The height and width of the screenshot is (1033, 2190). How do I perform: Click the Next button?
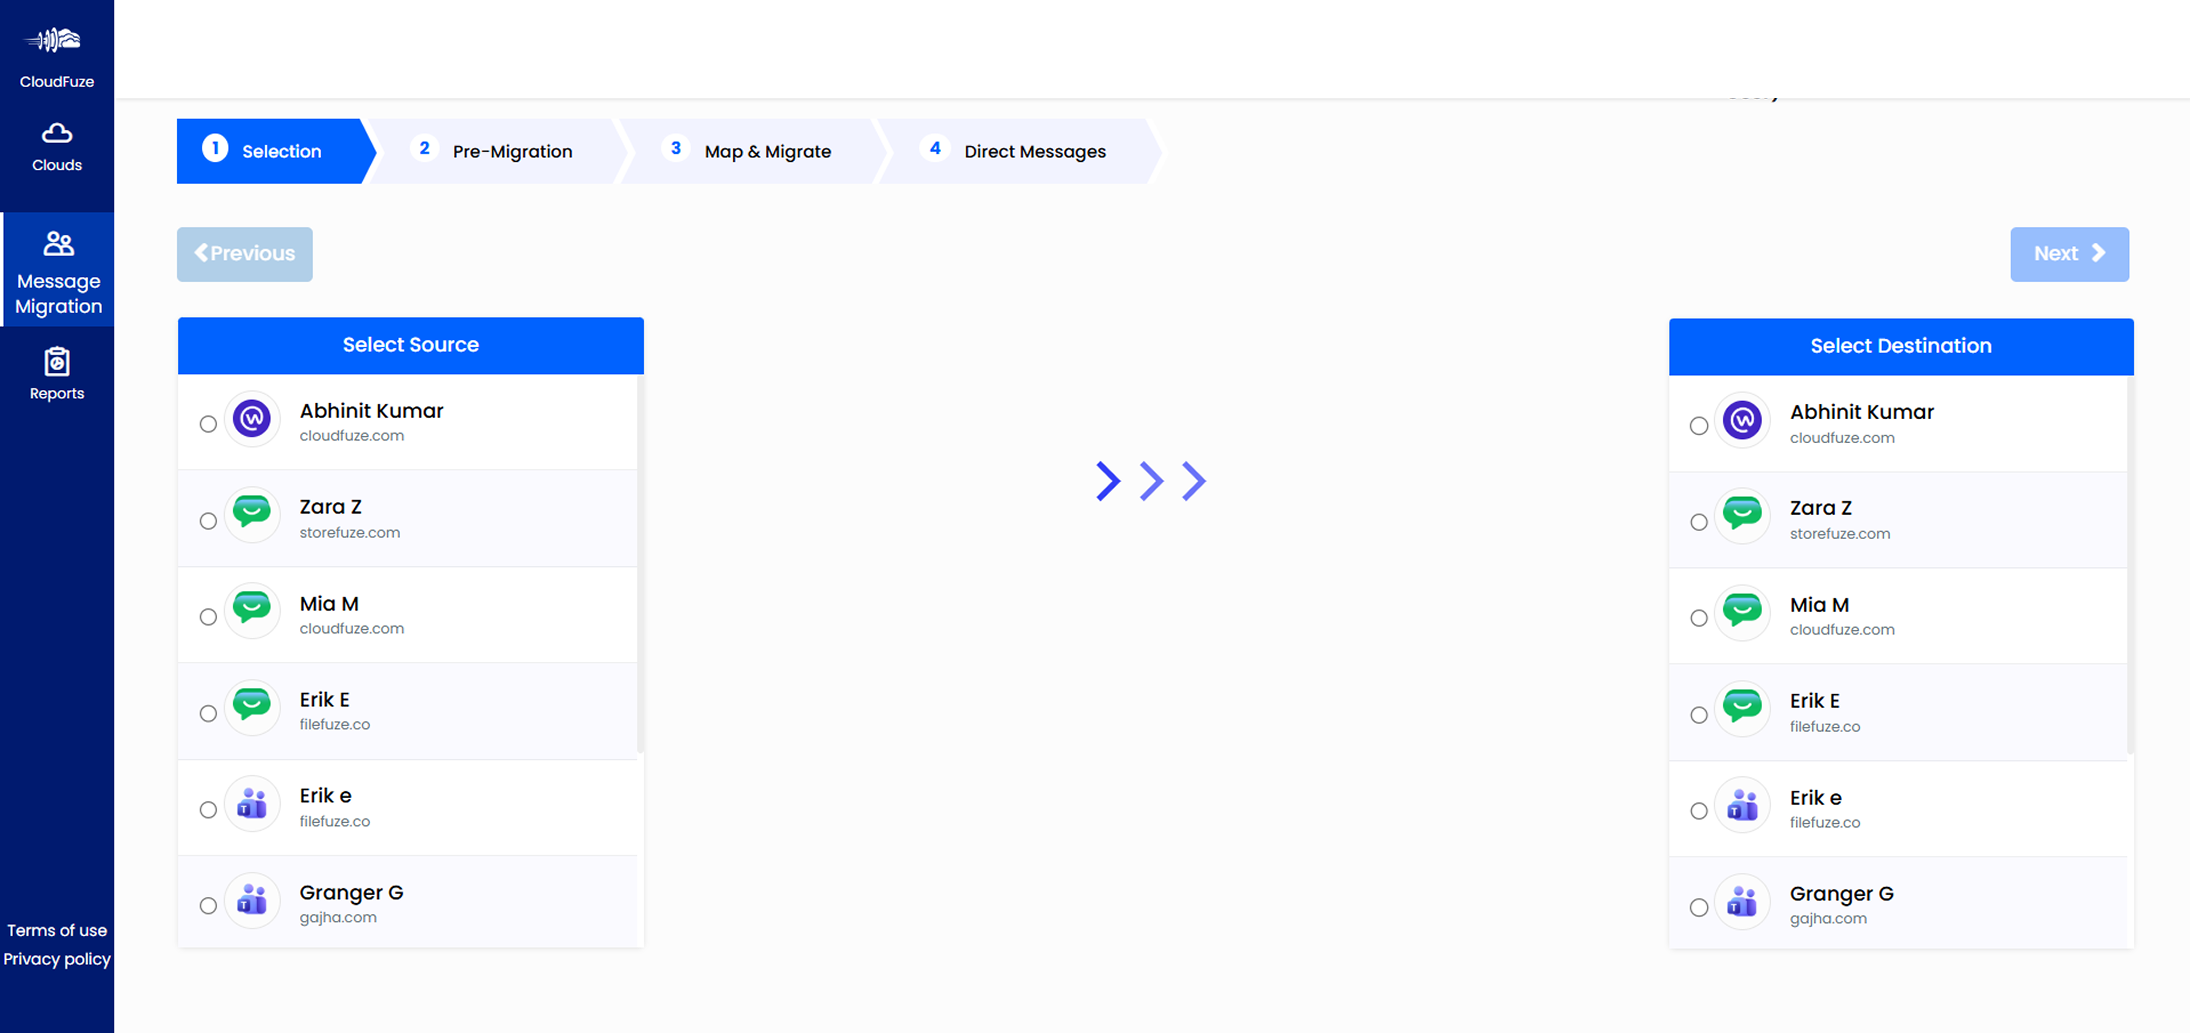(2069, 253)
